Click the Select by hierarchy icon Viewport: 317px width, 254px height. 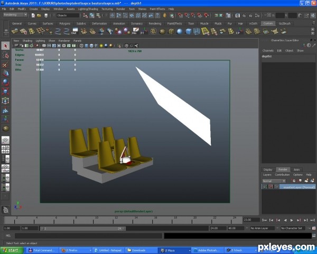(86, 15)
